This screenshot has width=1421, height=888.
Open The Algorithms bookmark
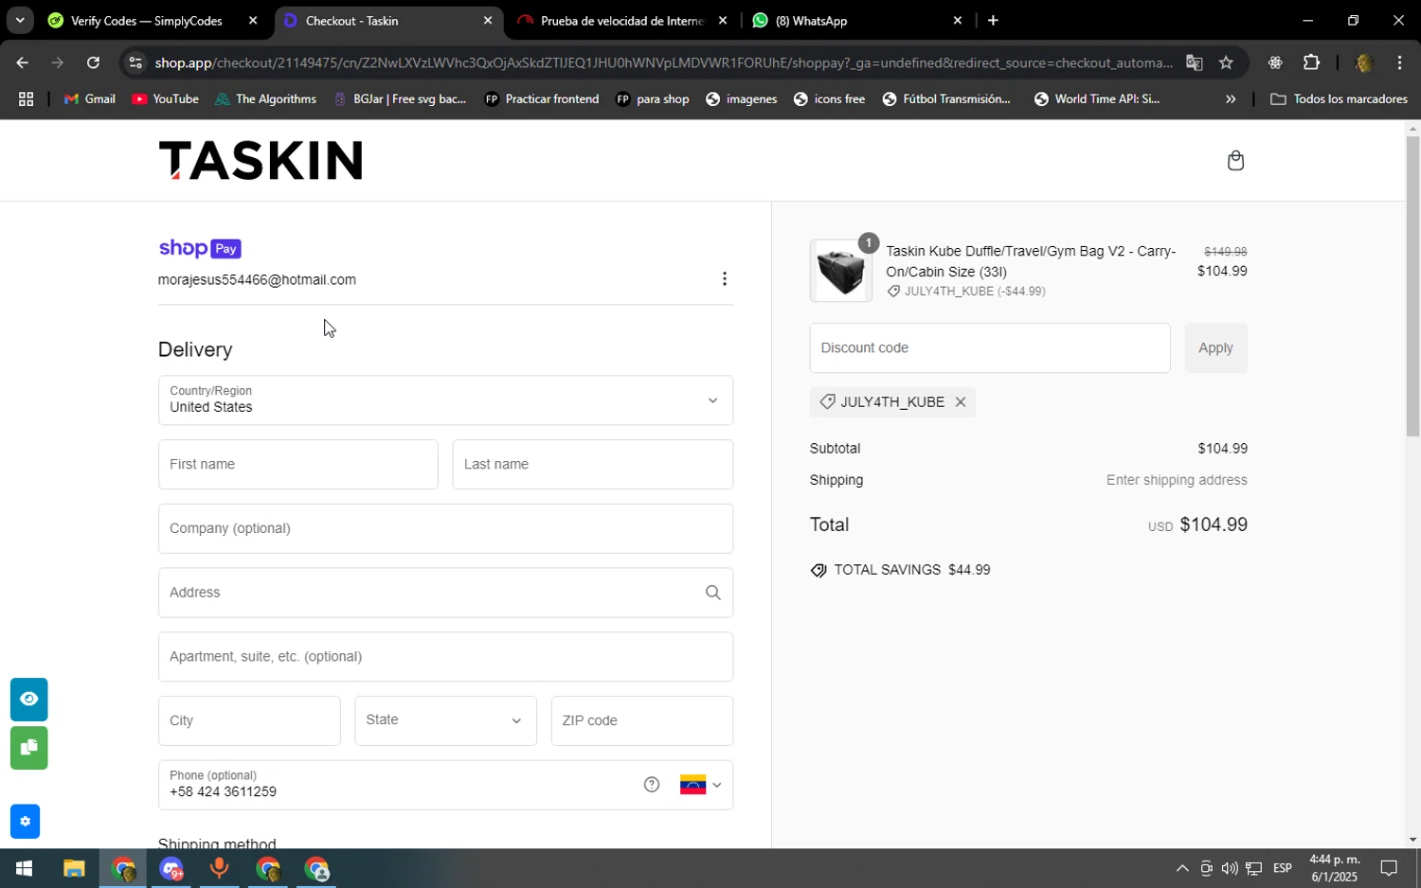click(x=265, y=99)
